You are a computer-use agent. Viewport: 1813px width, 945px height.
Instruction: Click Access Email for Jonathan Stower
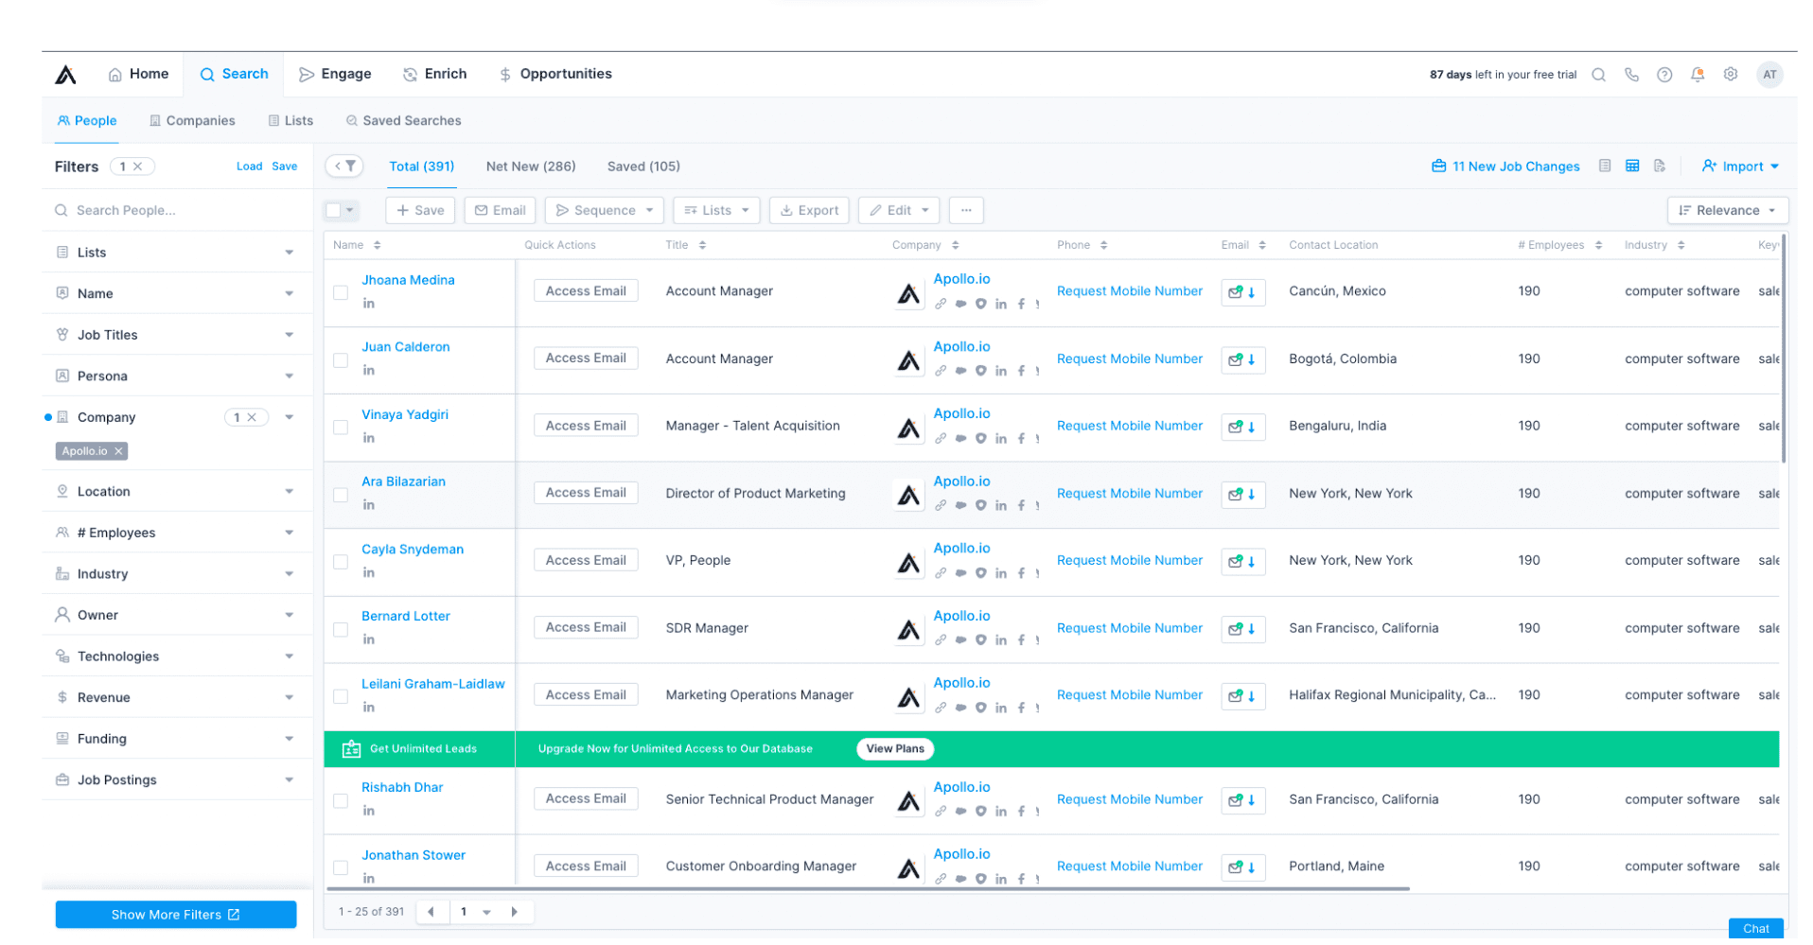click(586, 866)
